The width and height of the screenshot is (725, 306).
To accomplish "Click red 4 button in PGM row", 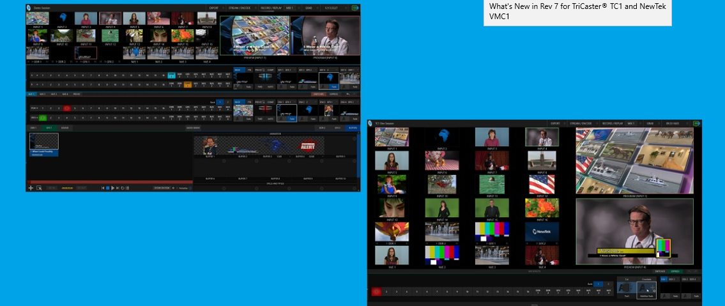I will tap(67, 108).
